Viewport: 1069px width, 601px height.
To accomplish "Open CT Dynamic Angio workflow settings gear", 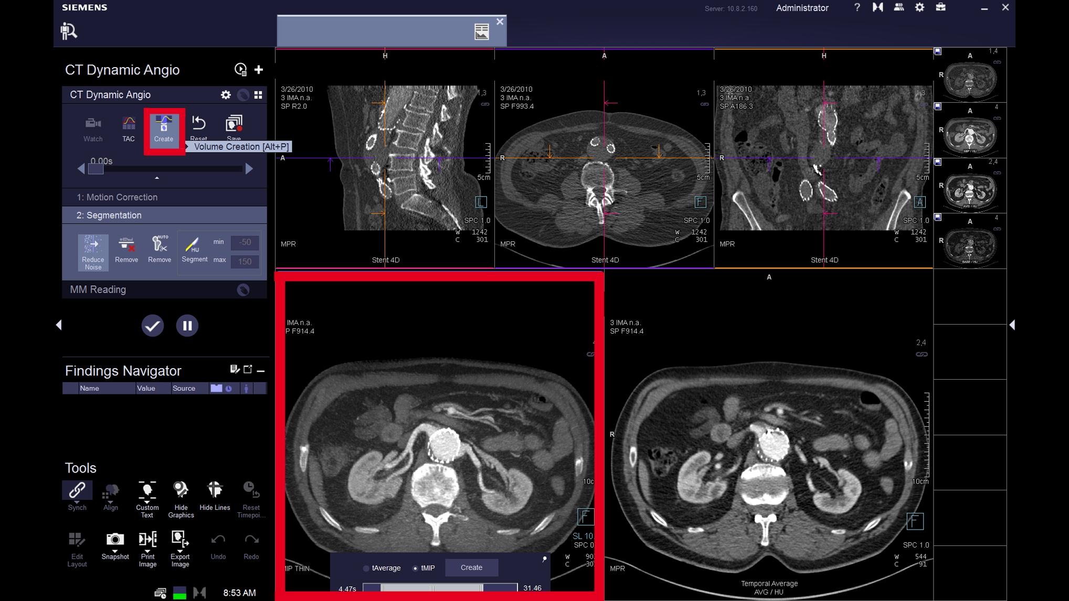I will coord(225,94).
